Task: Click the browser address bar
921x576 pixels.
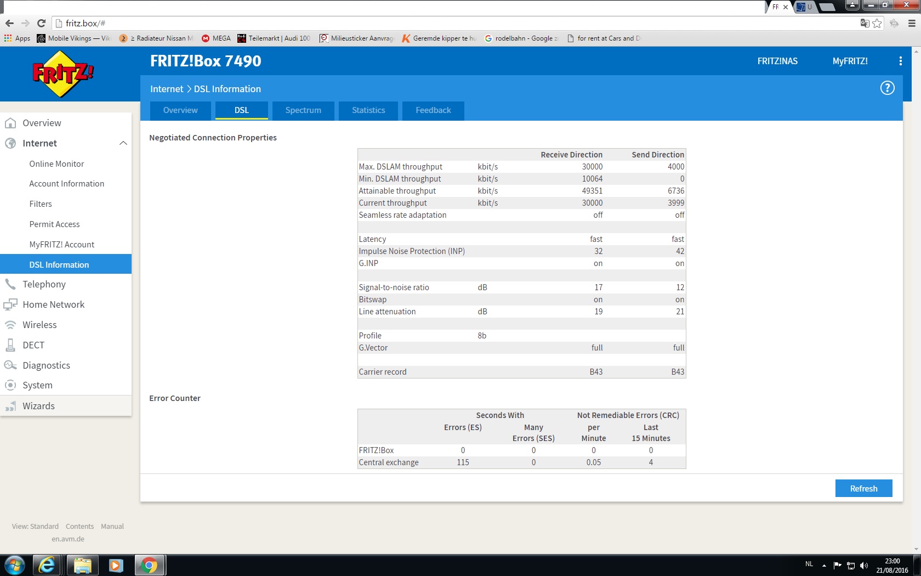Action: click(439, 23)
